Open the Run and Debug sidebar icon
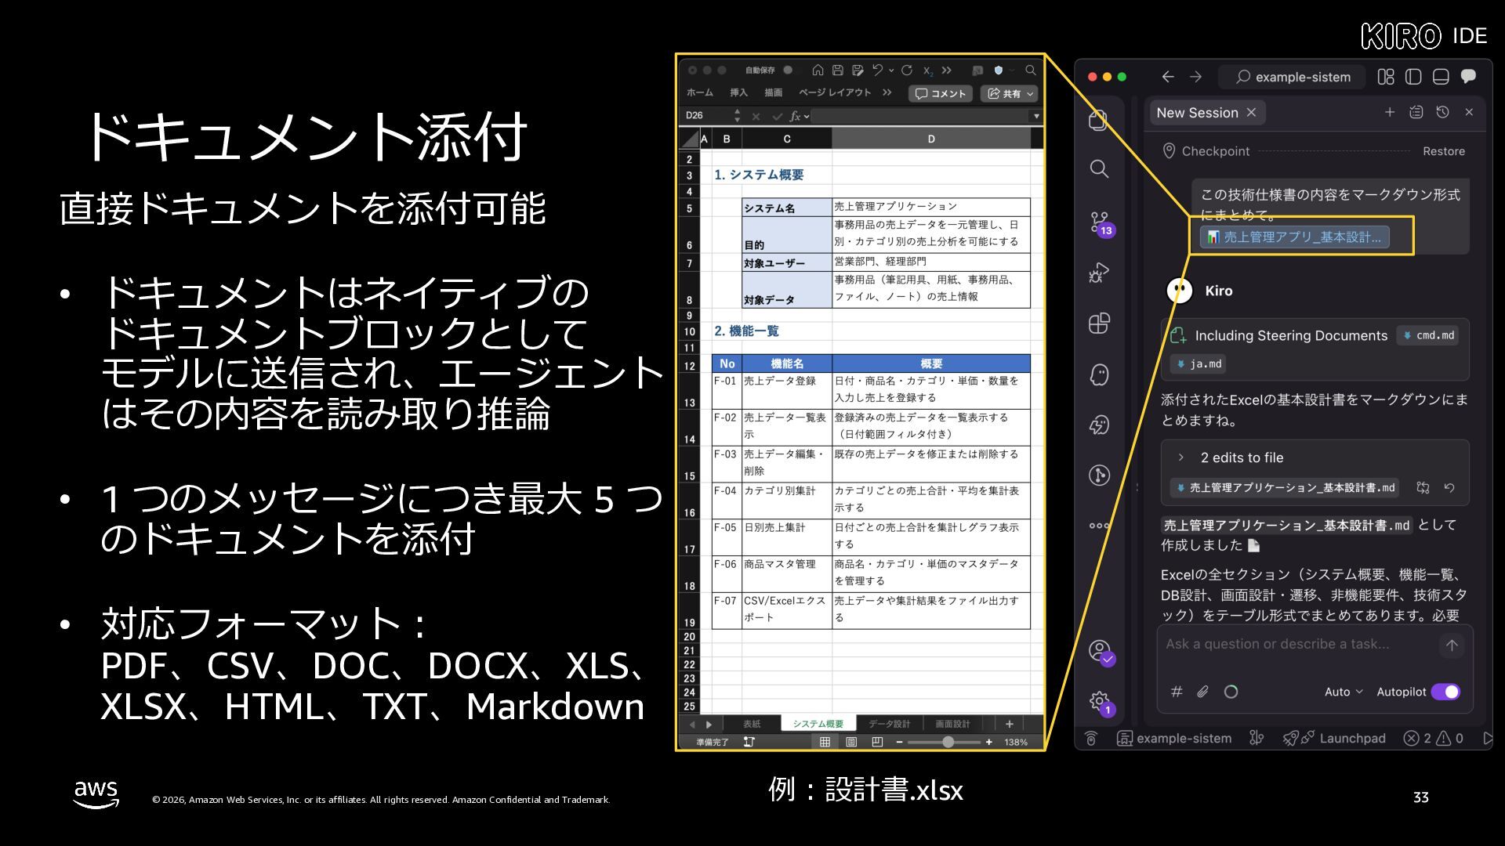This screenshot has width=1505, height=846. click(1099, 273)
